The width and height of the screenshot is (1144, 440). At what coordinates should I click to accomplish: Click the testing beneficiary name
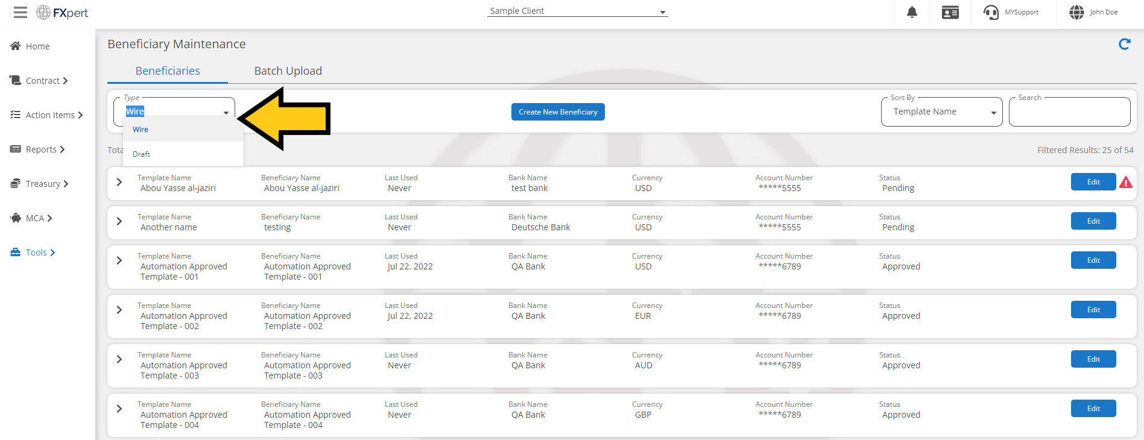(277, 227)
